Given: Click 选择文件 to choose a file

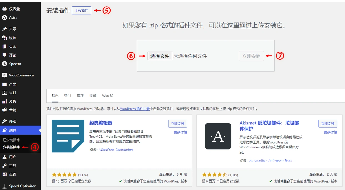Looking at the screenshot, I should [160, 56].
